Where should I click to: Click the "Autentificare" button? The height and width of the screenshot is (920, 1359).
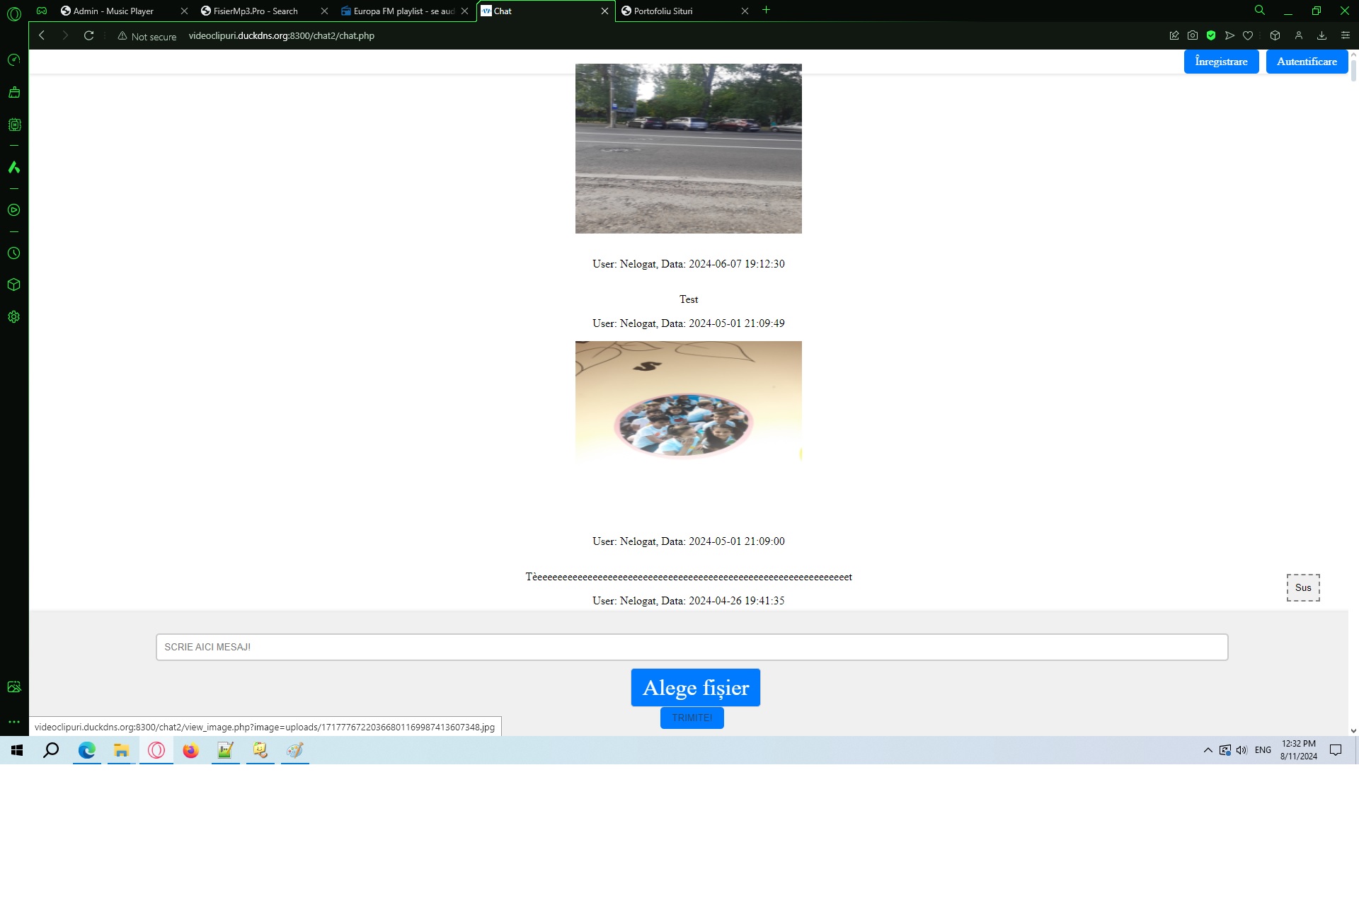[1307, 61]
